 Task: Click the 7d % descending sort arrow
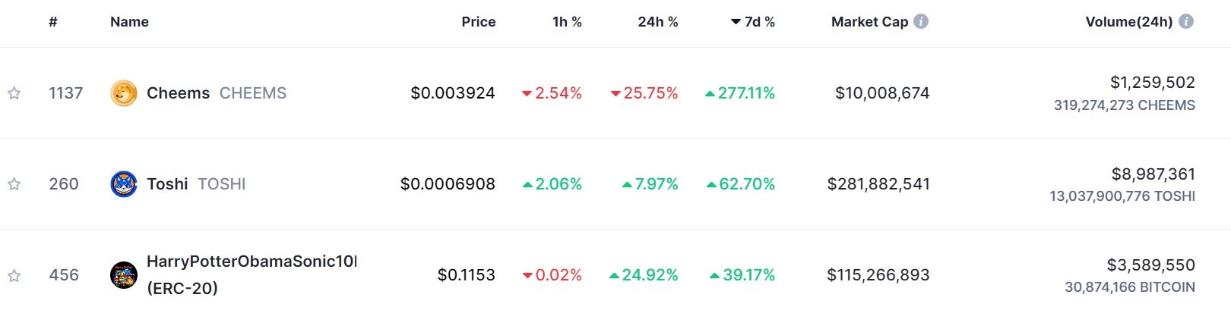(736, 22)
